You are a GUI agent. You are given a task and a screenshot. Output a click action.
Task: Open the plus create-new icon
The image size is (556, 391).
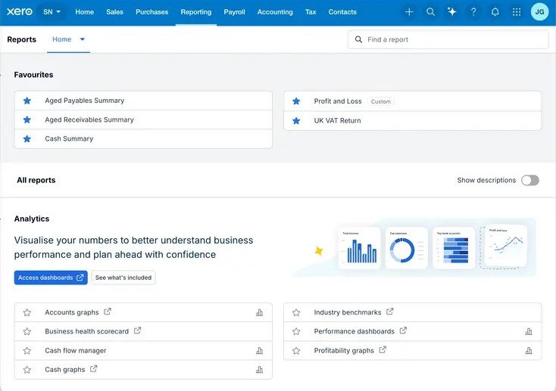coord(409,11)
